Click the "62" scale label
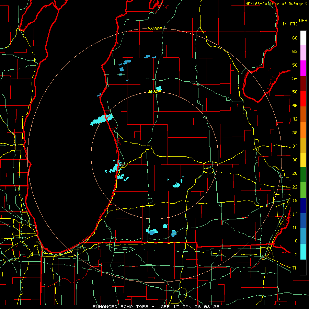 [295, 51]
